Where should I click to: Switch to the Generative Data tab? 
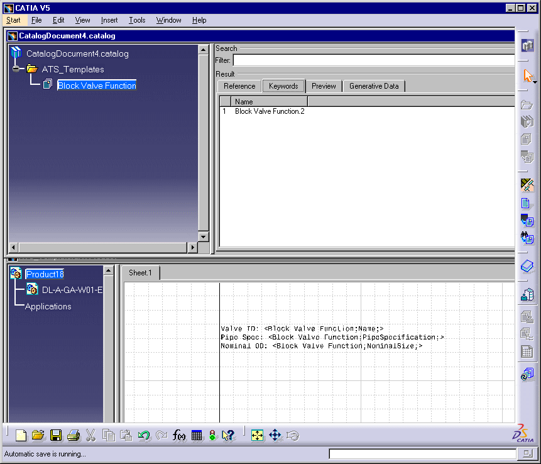pyautogui.click(x=374, y=86)
